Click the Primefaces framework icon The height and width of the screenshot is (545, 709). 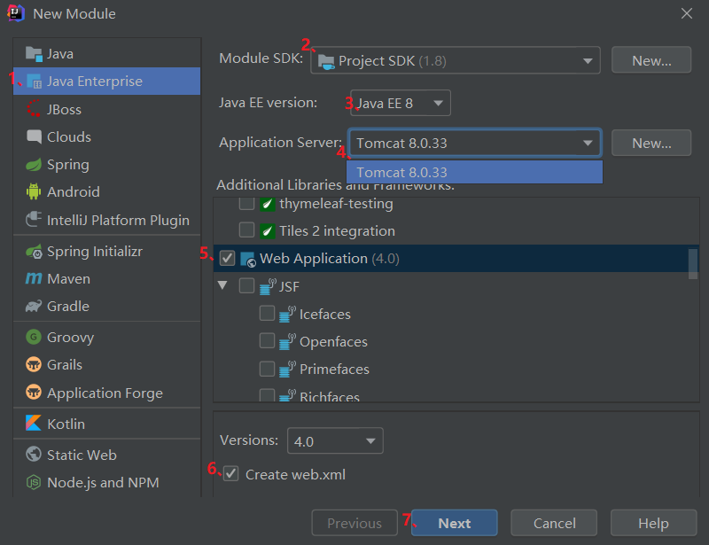pyautogui.click(x=287, y=370)
